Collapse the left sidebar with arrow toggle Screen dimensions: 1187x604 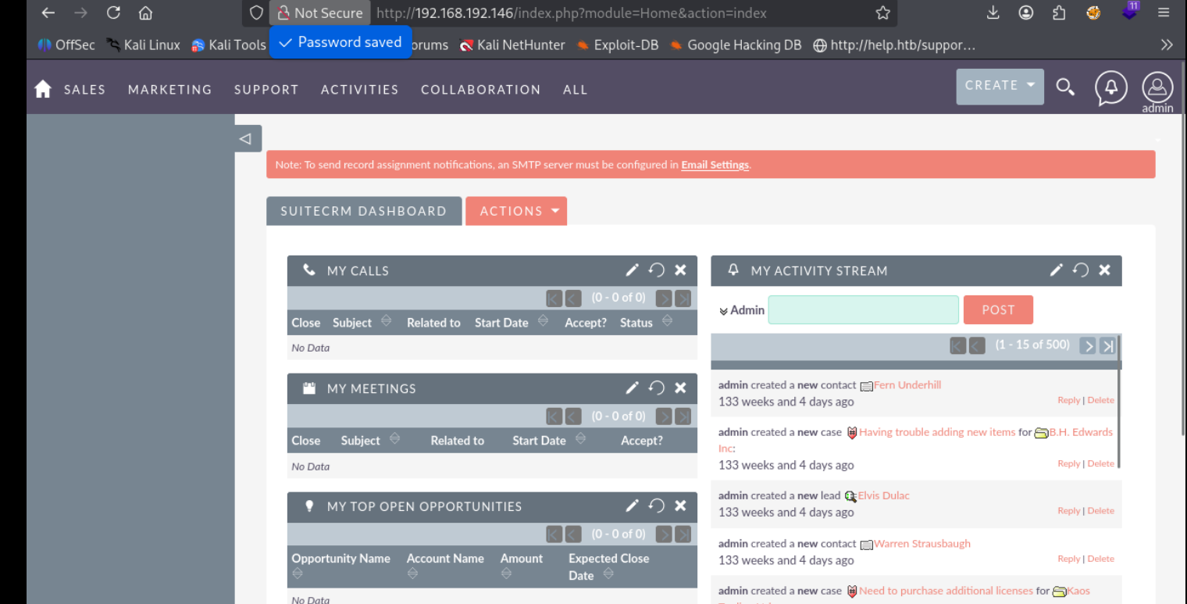pos(246,139)
